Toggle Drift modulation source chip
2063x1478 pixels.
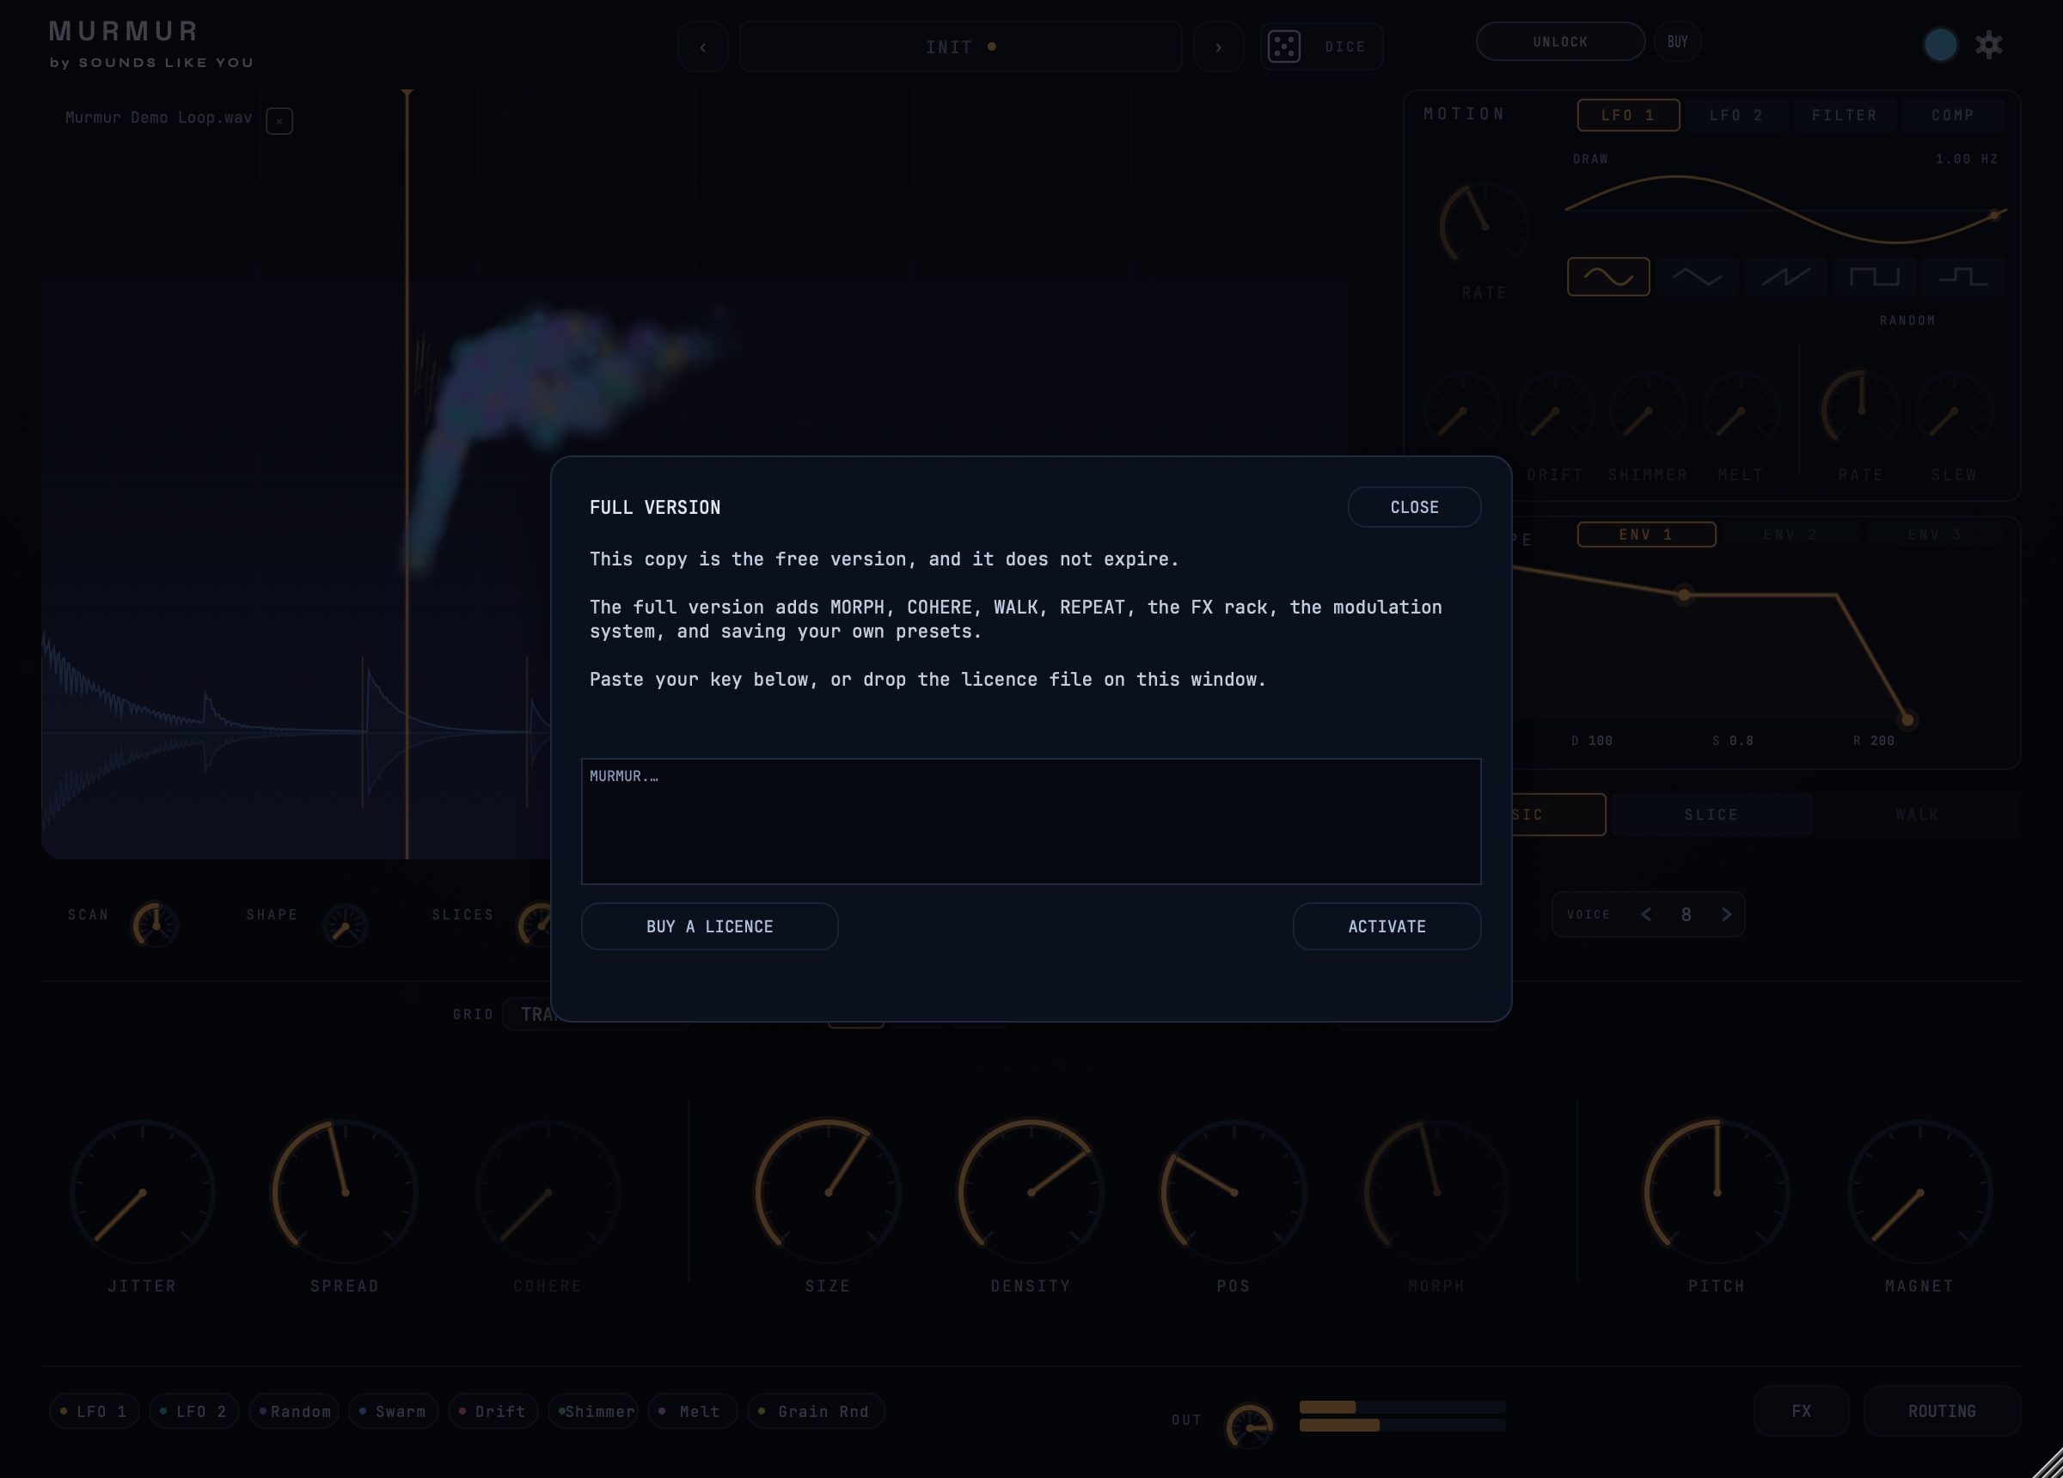click(493, 1412)
